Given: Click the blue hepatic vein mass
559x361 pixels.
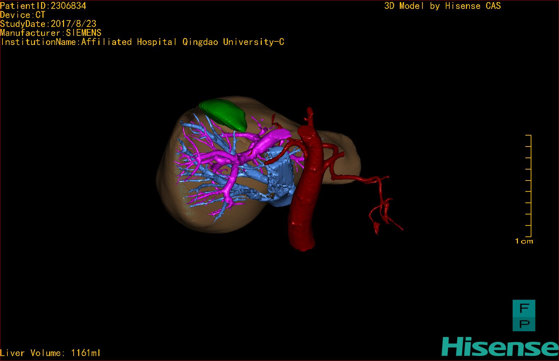Looking at the screenshot, I should pyautogui.click(x=280, y=177).
